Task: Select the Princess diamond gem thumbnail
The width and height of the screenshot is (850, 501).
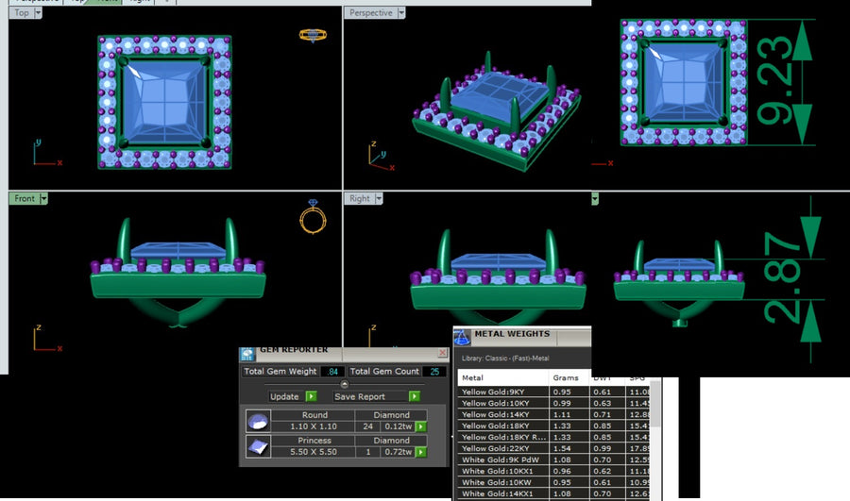Action: (258, 446)
